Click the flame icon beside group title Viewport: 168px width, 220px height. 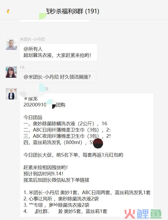click(x=8, y=11)
